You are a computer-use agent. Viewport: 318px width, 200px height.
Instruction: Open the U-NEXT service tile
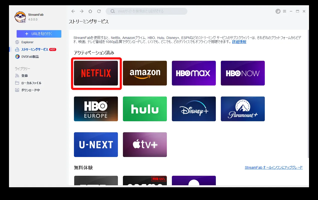point(96,144)
